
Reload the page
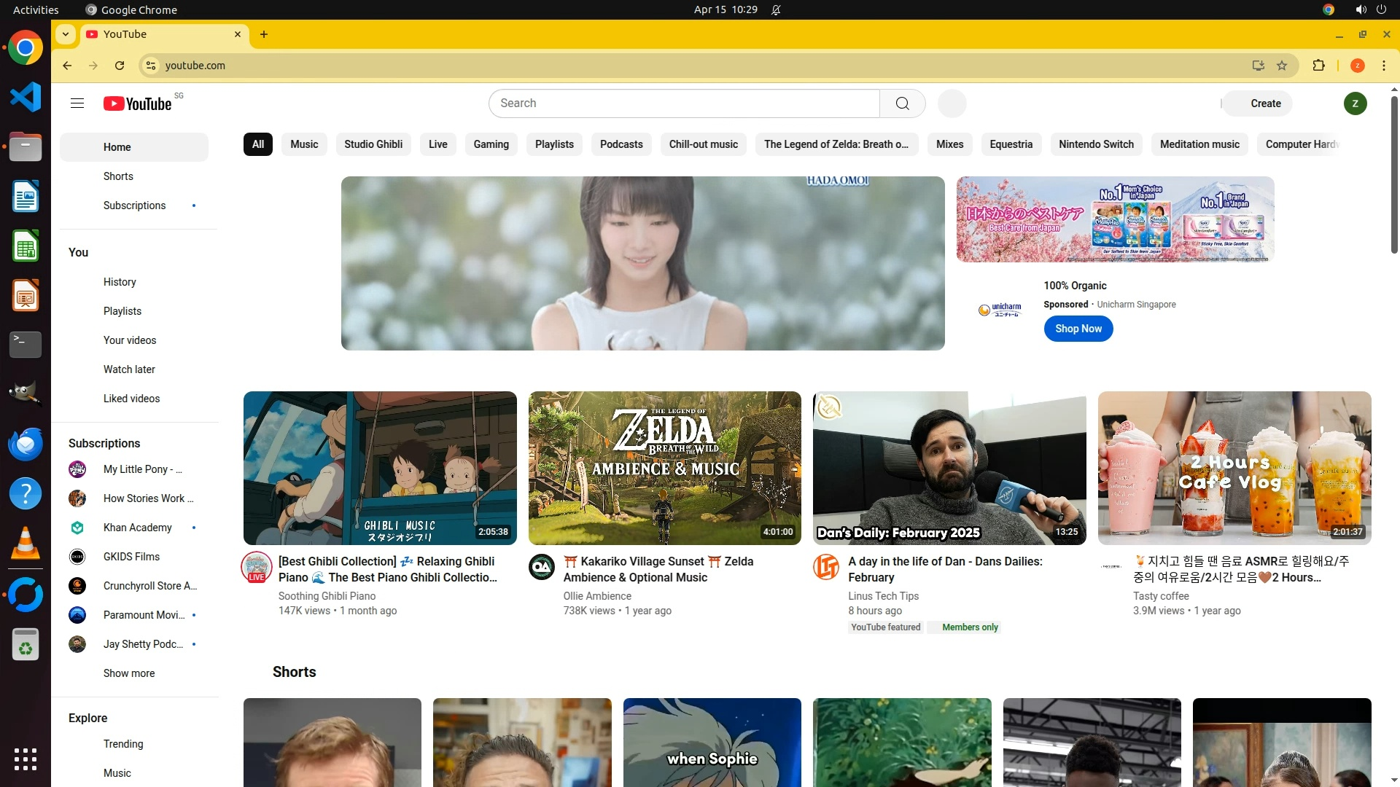(120, 66)
